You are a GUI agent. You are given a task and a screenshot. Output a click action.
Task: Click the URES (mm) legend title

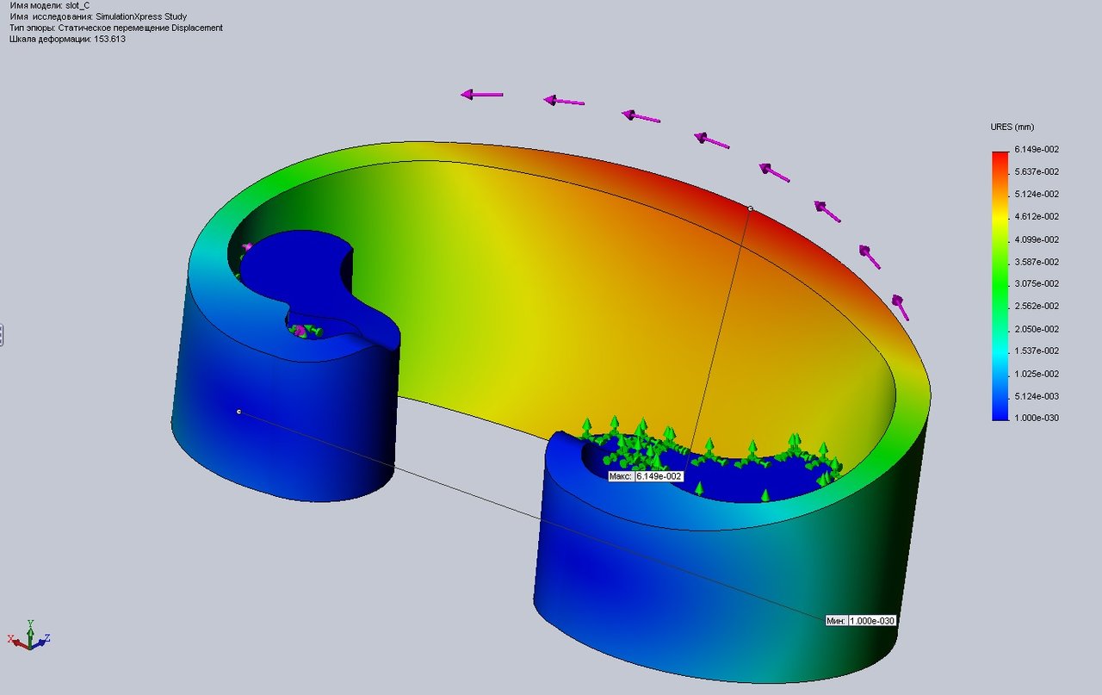tap(1012, 127)
